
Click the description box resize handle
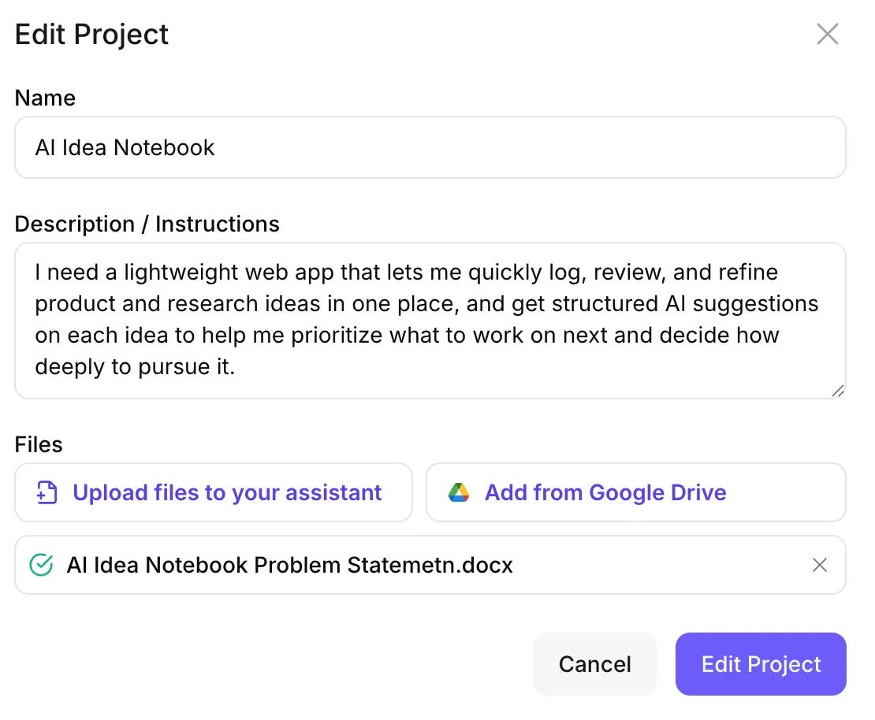(837, 390)
